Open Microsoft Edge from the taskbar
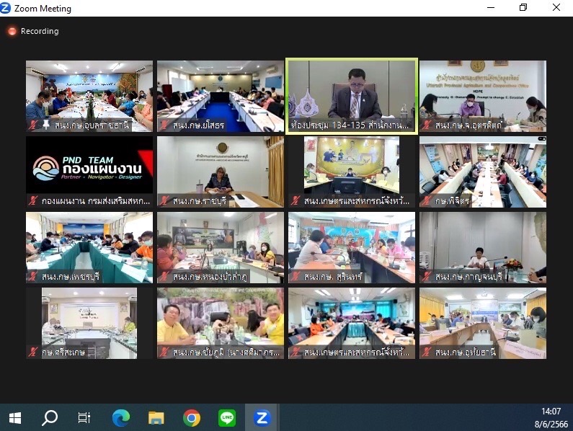 click(120, 417)
